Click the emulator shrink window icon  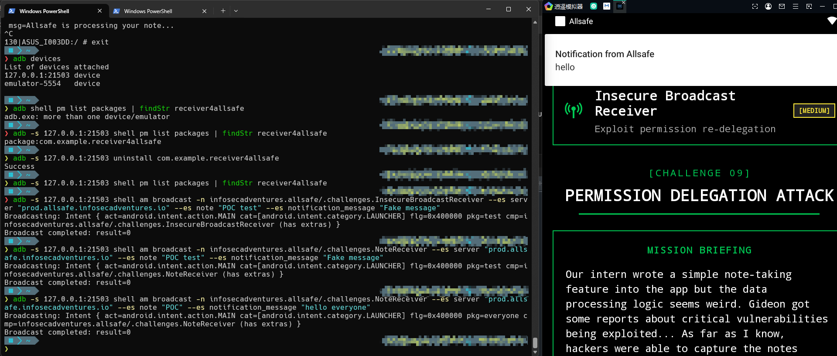click(809, 7)
